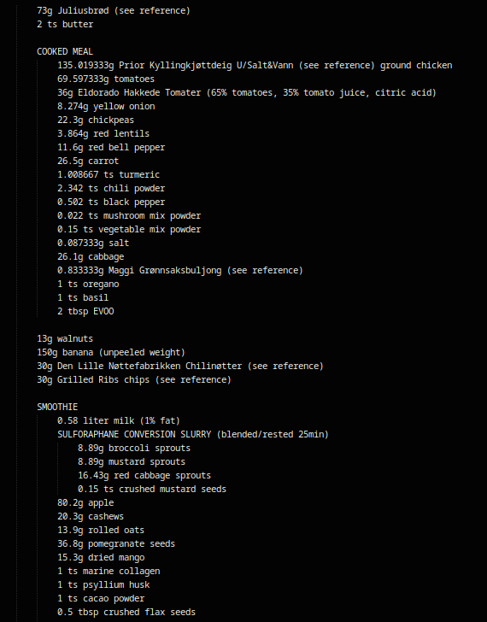Place cursor on 73g Juliusbrød line

114,11
